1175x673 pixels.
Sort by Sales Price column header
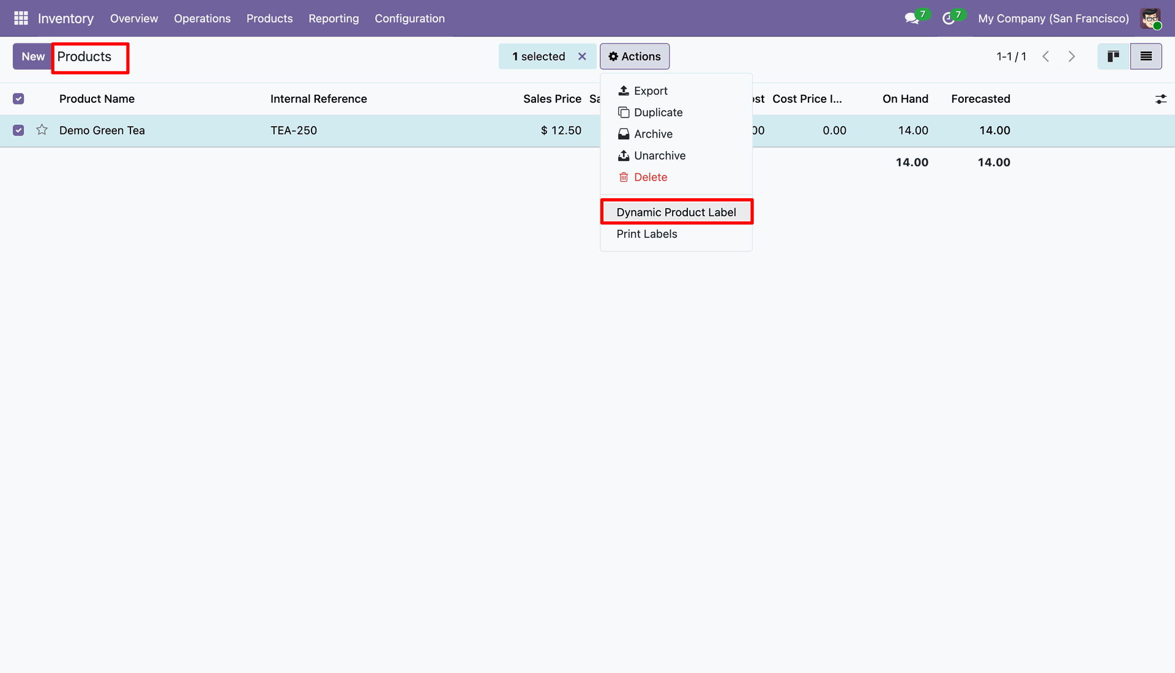click(552, 99)
